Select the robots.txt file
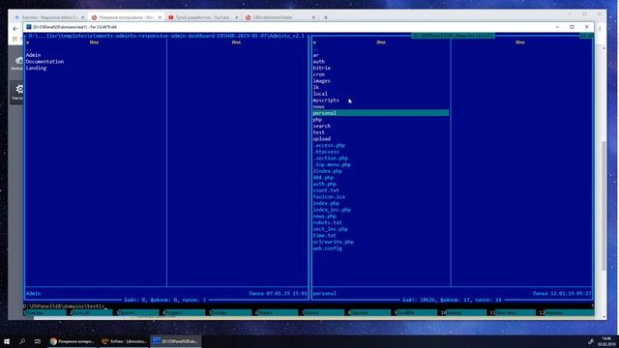 [x=327, y=222]
